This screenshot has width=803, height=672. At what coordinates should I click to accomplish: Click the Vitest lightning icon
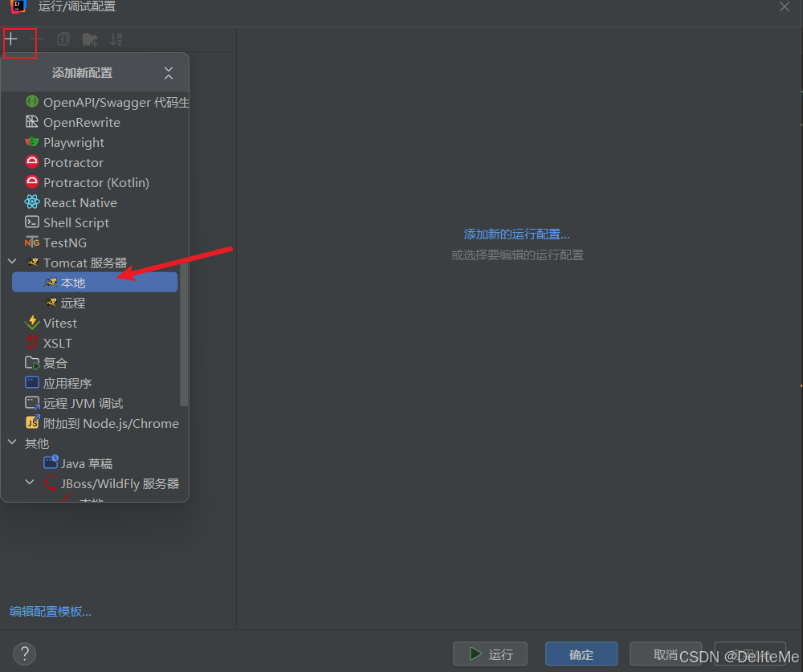click(32, 322)
